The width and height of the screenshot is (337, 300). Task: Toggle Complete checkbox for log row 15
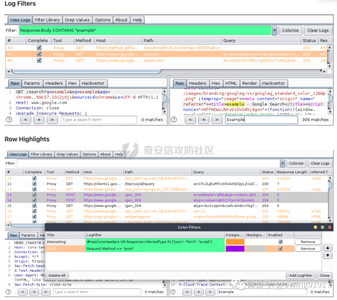point(34,206)
